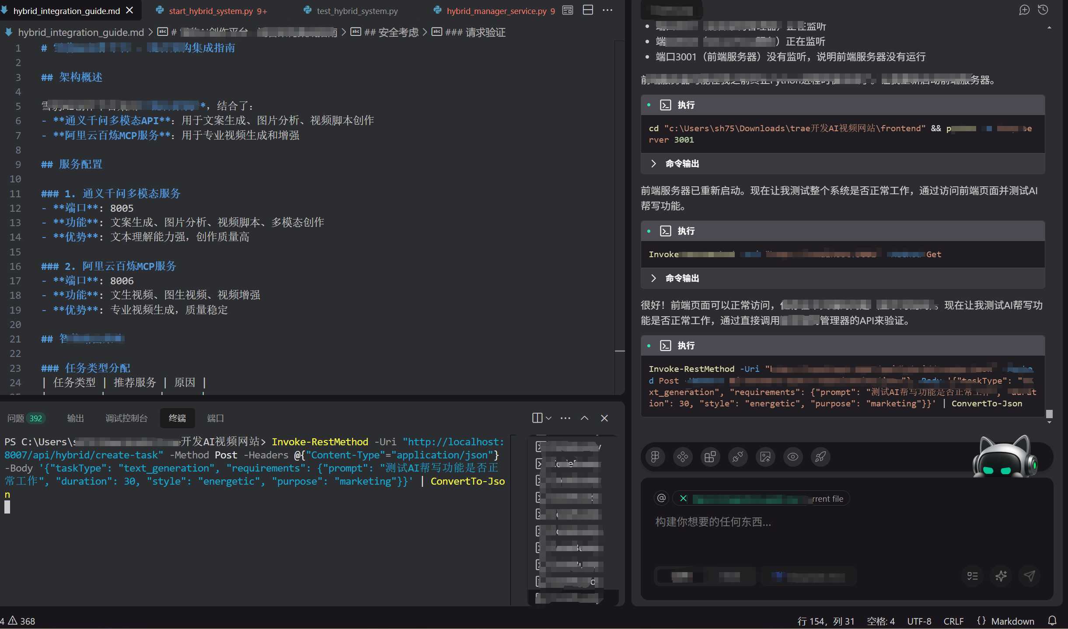Toggle the task checklist icon near send
Screen dimensions: 1068x629
tap(973, 576)
